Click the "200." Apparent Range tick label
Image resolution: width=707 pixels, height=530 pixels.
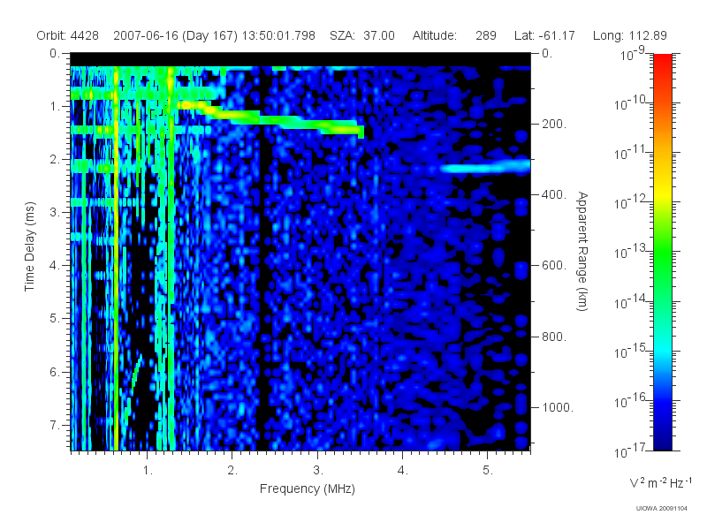[554, 124]
